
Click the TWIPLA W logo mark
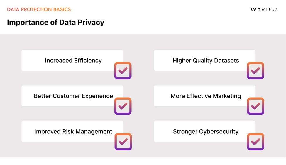tap(253, 10)
